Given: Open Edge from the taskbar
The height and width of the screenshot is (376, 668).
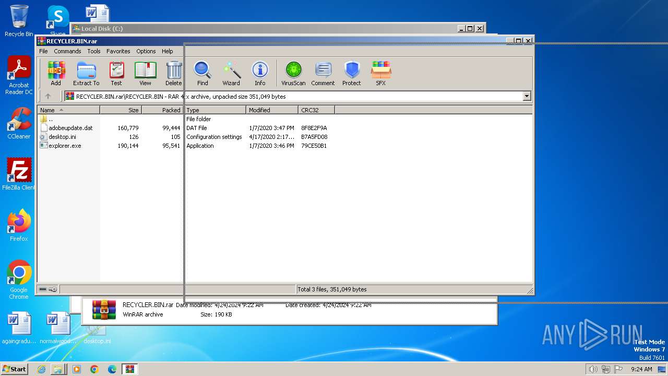Looking at the screenshot, I should click(x=112, y=369).
